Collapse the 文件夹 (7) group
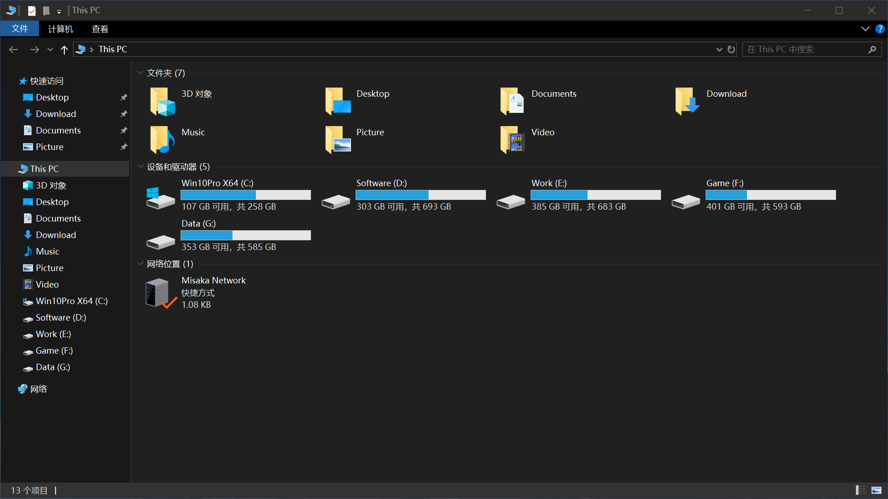The image size is (888, 499). click(141, 73)
